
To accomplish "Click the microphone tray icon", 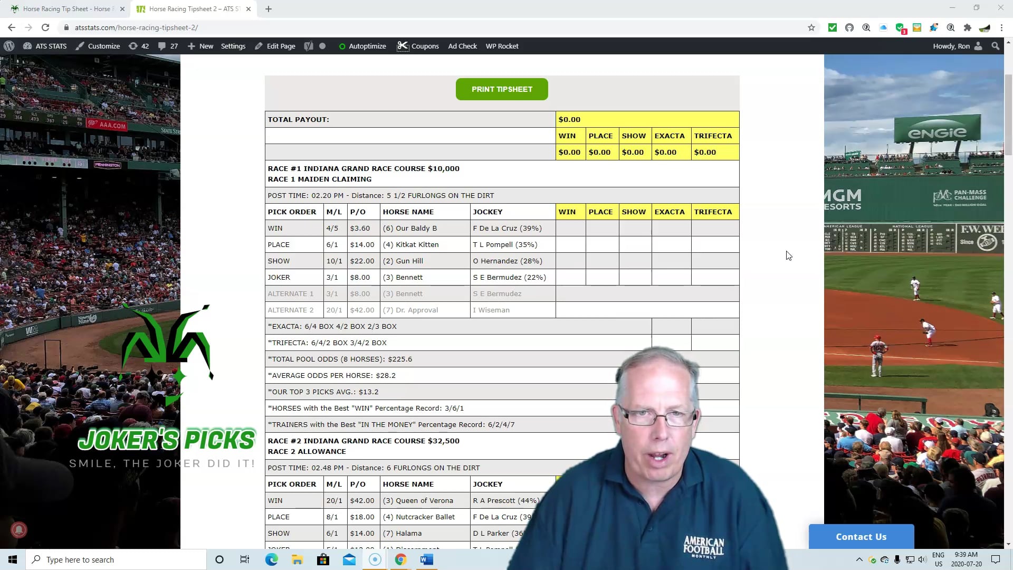I will (897, 559).
